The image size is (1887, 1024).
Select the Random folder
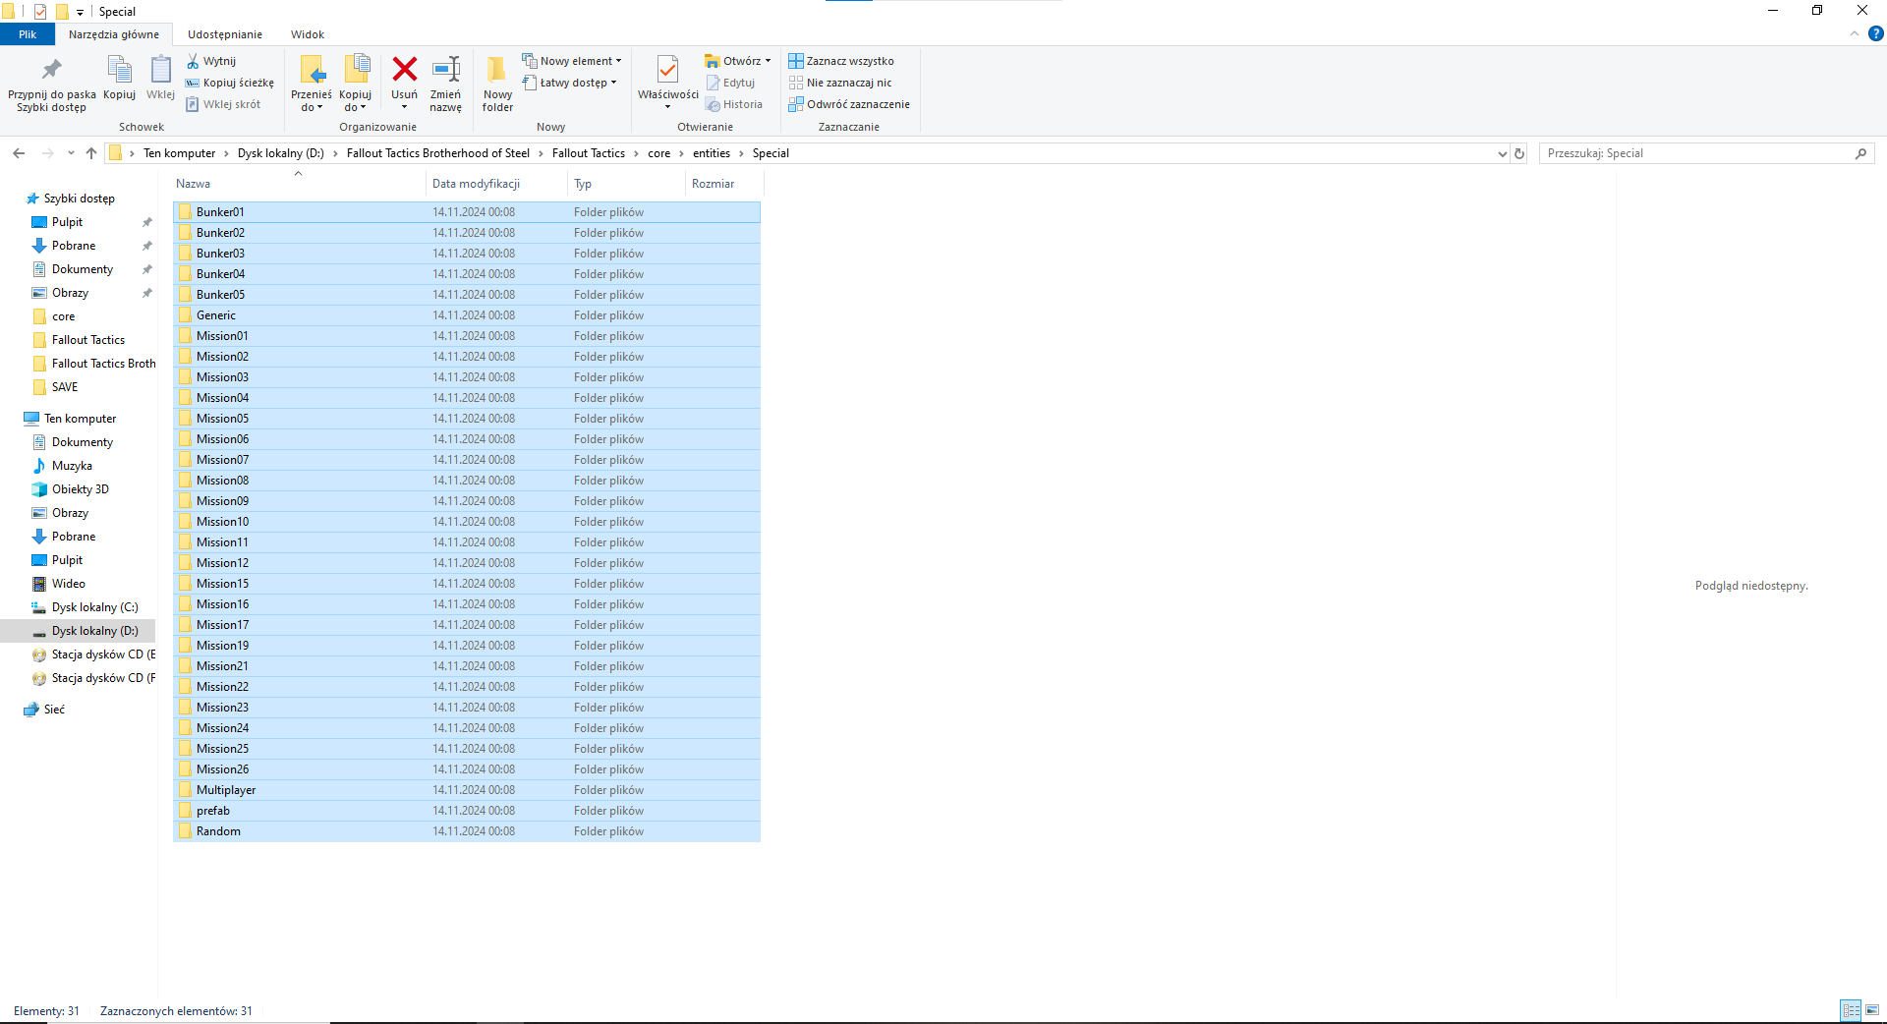pos(467,831)
